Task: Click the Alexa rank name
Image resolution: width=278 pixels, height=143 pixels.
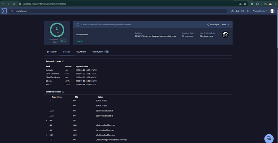Action: 48,85
